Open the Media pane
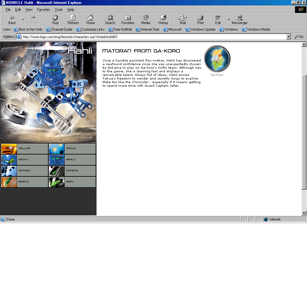This screenshot has height=300, width=307. click(145, 19)
